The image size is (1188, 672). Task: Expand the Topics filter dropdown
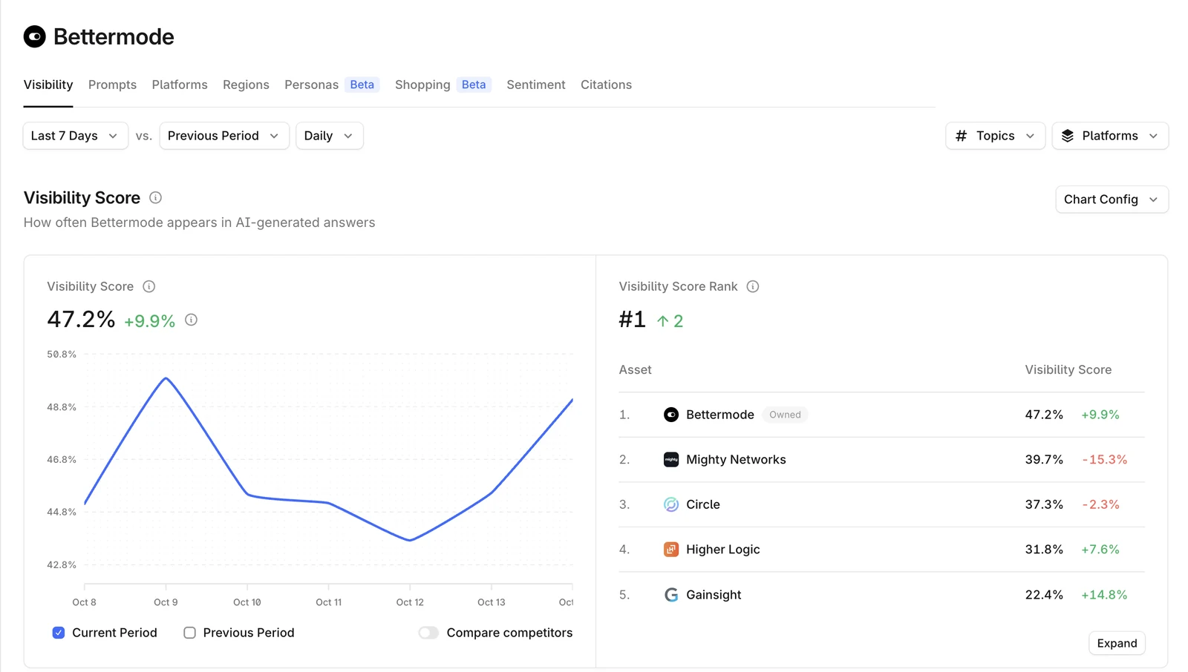tap(996, 136)
